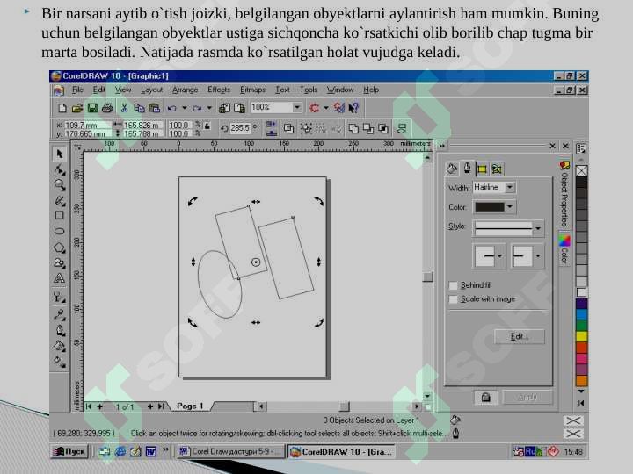Open the Arrange menu

(185, 90)
